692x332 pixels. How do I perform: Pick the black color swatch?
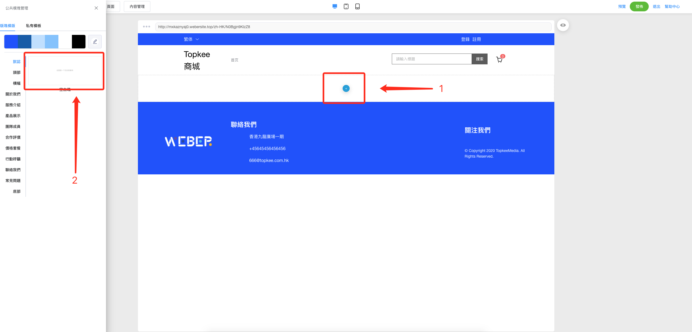[78, 42]
